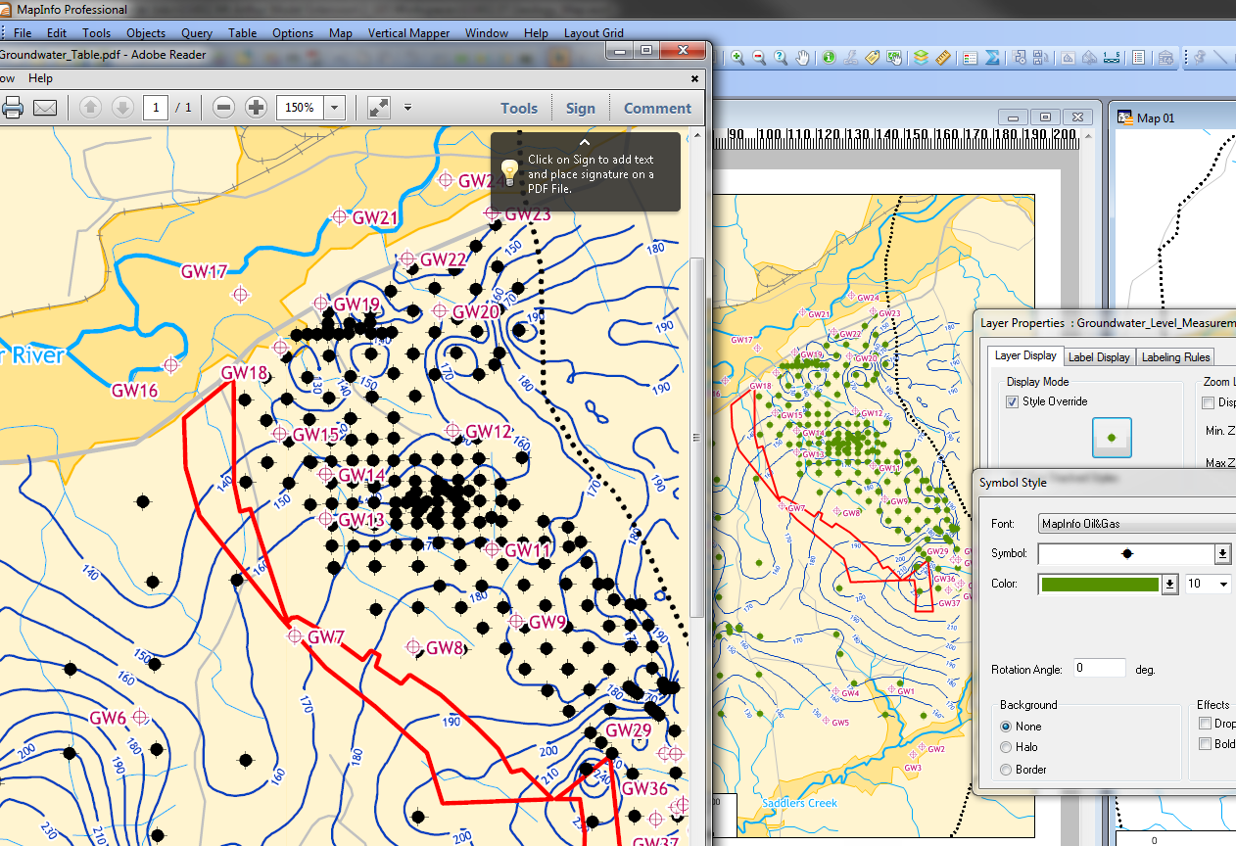Print the Groundwater_Table PDF
1236x846 pixels.
click(x=13, y=108)
